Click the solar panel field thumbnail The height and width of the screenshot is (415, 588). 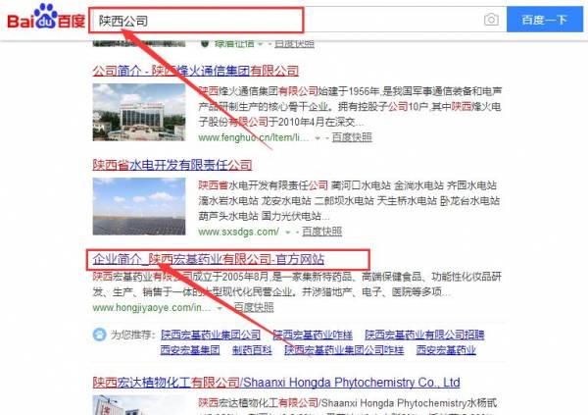139,206
